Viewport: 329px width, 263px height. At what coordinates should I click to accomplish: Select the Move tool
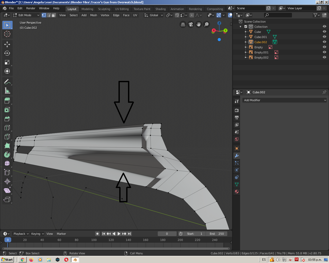pos(7,44)
